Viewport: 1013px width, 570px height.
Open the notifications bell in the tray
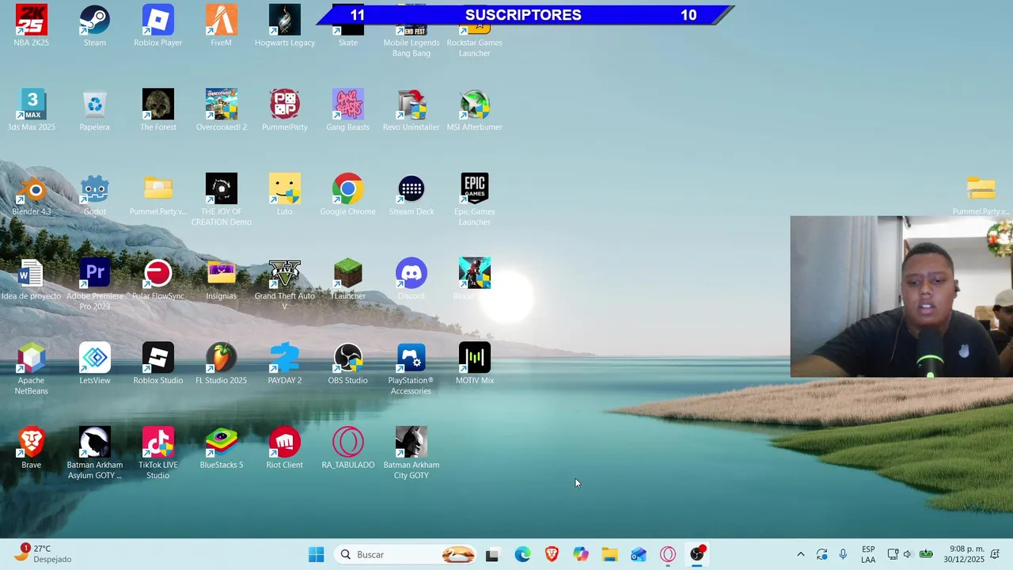pyautogui.click(x=996, y=554)
